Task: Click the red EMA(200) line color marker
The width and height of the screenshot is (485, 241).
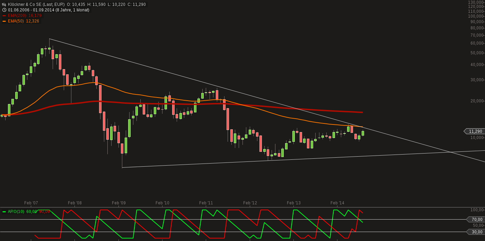Action: pos(4,16)
